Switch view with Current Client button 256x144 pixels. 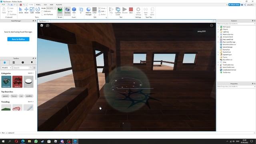point(118,11)
